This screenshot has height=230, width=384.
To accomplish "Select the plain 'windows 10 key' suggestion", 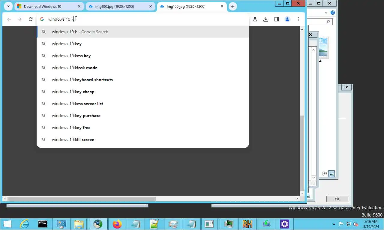I will [143, 44].
